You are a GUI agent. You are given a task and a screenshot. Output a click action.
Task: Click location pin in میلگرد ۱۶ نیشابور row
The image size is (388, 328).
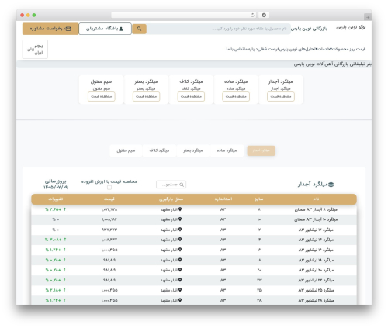click(x=180, y=250)
